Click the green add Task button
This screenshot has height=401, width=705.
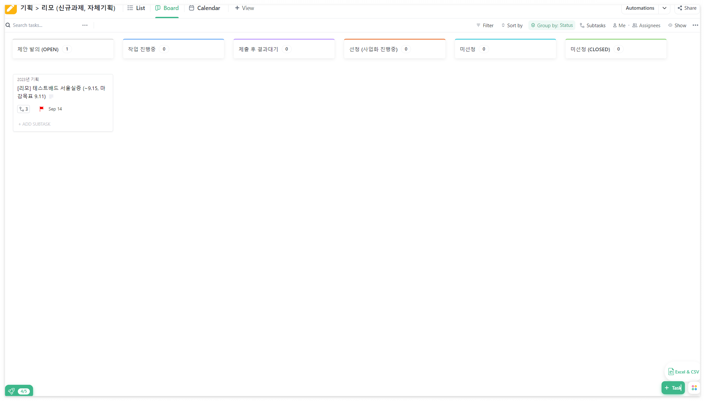[673, 388]
